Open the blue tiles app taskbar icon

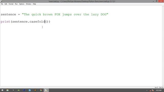(x=30, y=90)
